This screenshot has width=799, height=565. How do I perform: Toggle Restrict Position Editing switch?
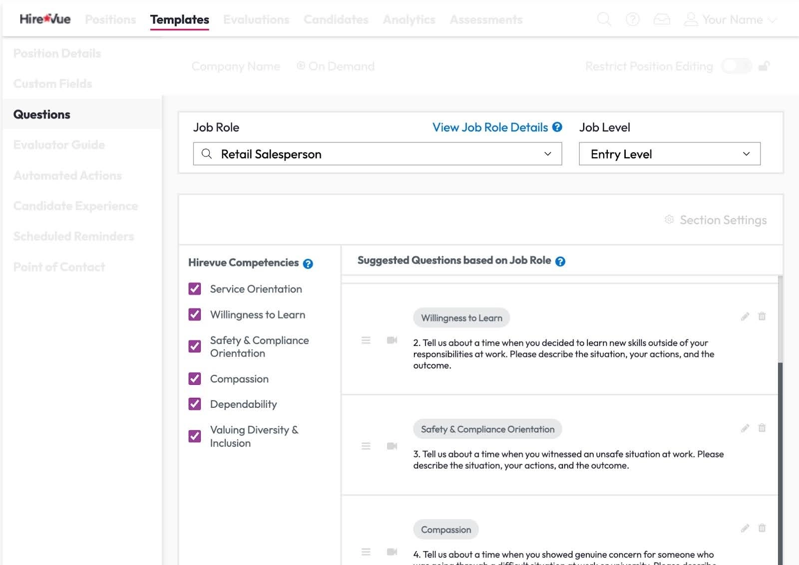pyautogui.click(x=737, y=66)
